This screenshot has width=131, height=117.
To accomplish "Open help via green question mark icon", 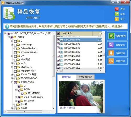I will click(117, 14).
